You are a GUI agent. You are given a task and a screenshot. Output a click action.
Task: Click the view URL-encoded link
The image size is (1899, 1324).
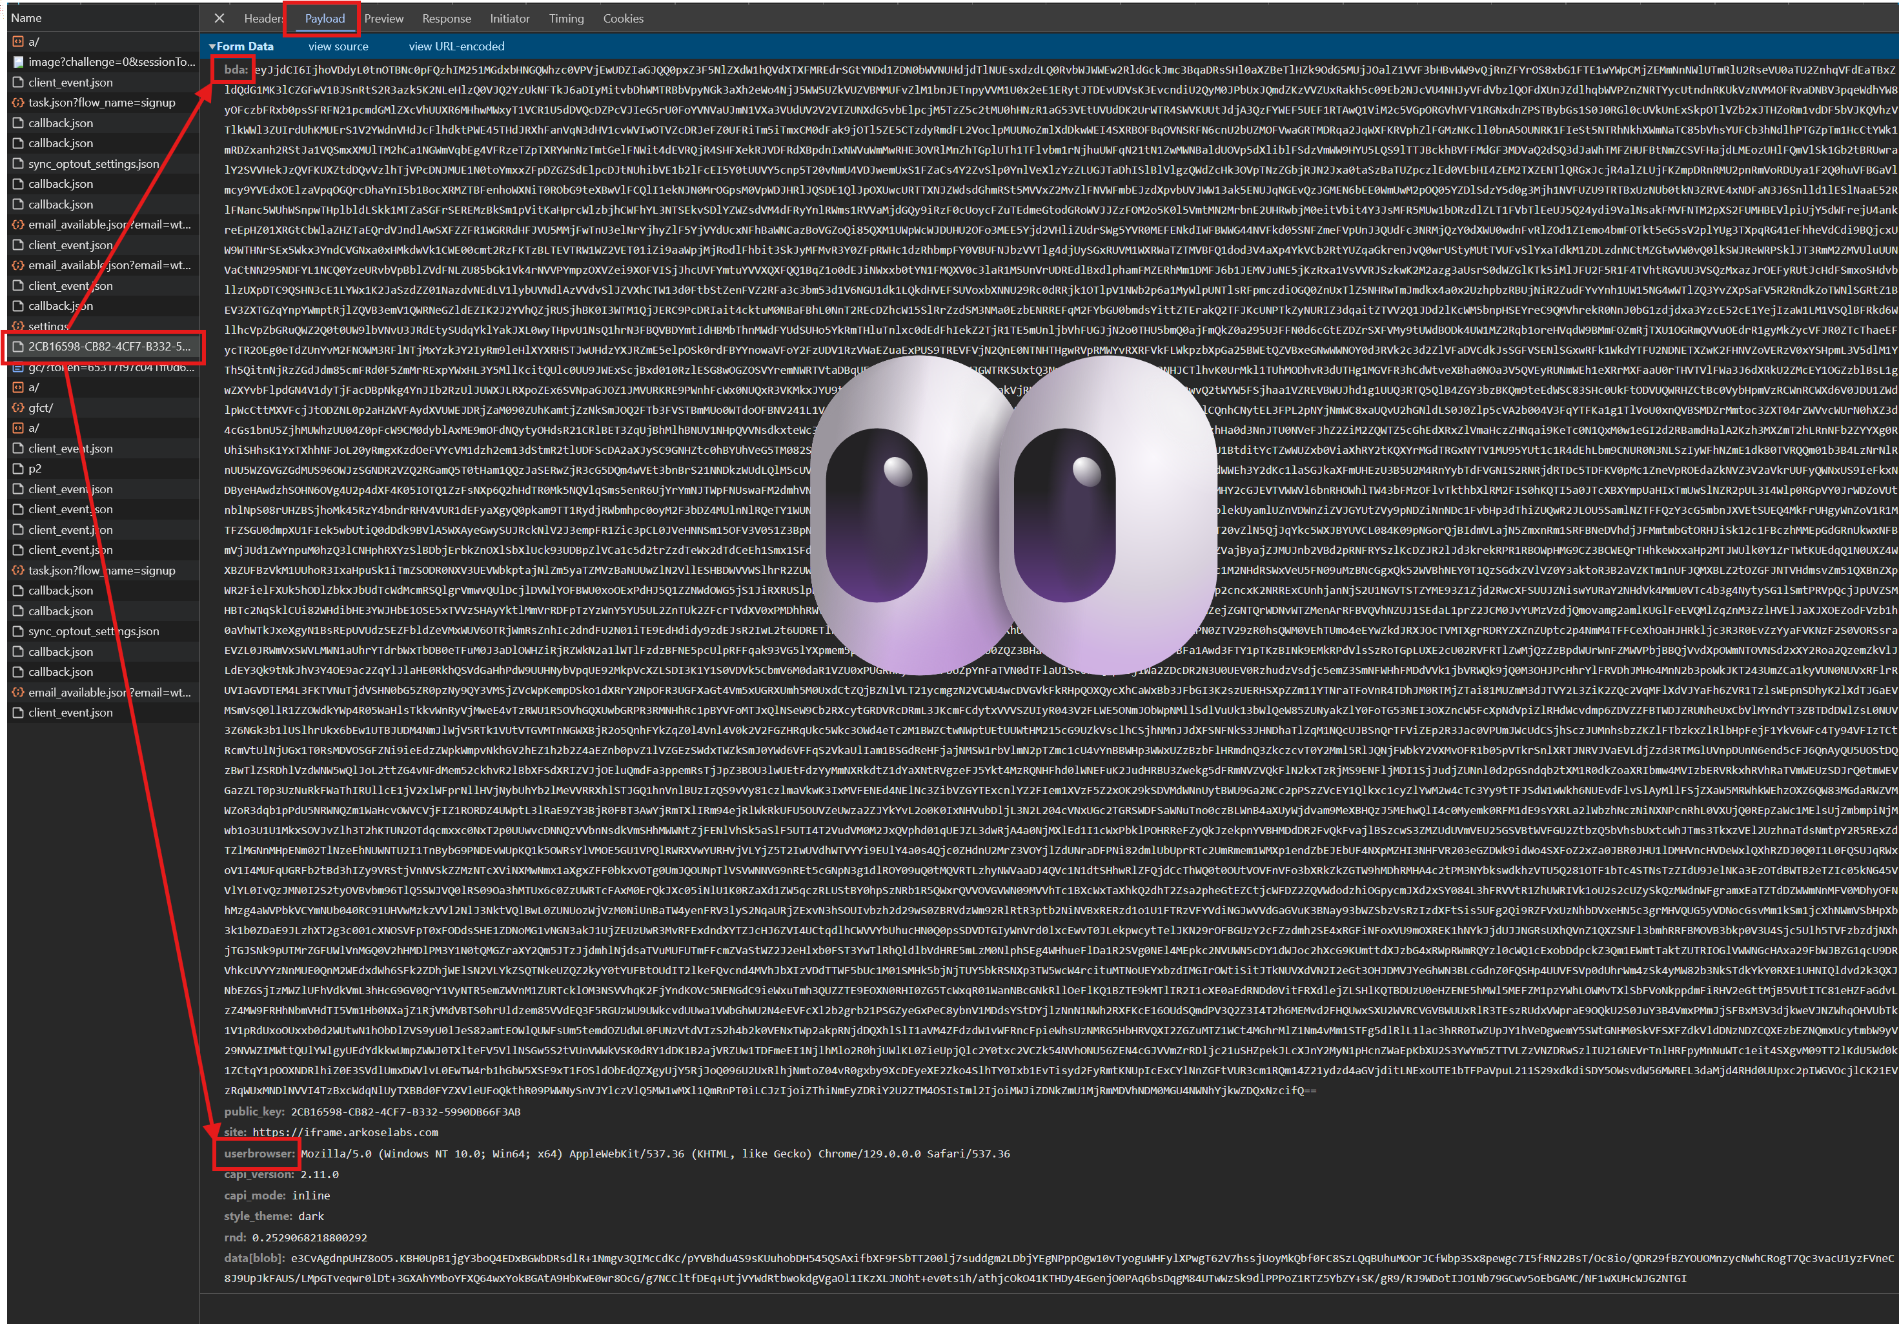456,47
